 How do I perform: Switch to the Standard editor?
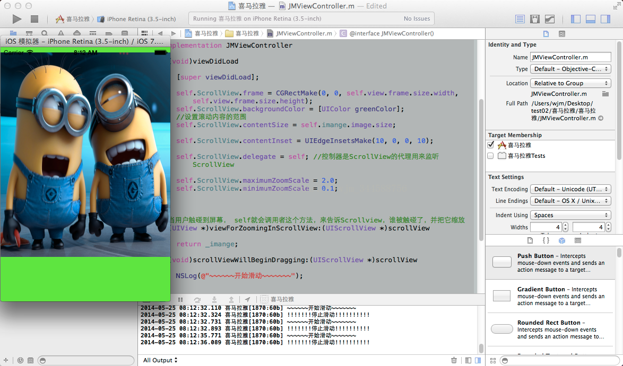click(520, 19)
